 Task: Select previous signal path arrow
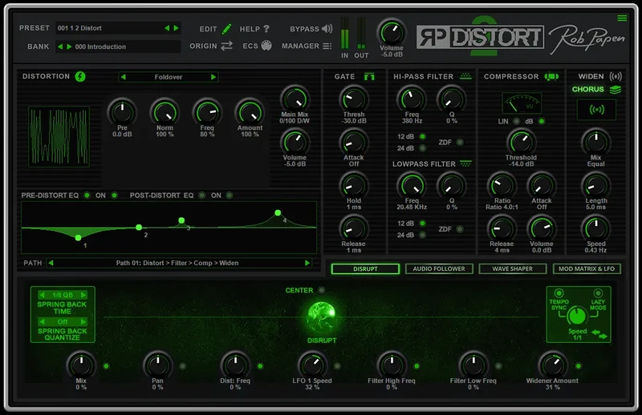51,263
